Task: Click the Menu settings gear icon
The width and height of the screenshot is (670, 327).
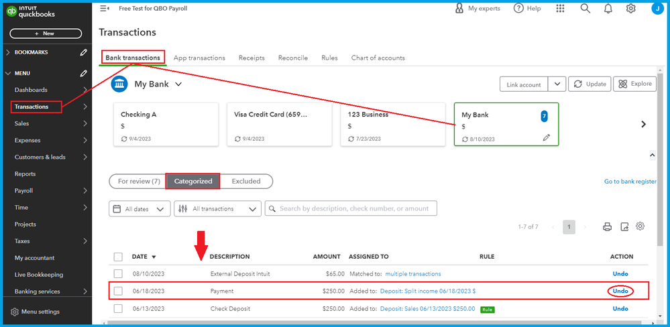Action: click(15, 312)
